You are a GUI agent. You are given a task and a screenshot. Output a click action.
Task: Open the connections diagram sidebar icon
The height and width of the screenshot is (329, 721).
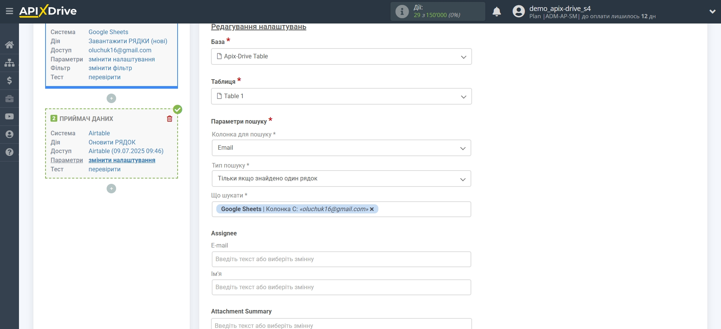(x=9, y=63)
